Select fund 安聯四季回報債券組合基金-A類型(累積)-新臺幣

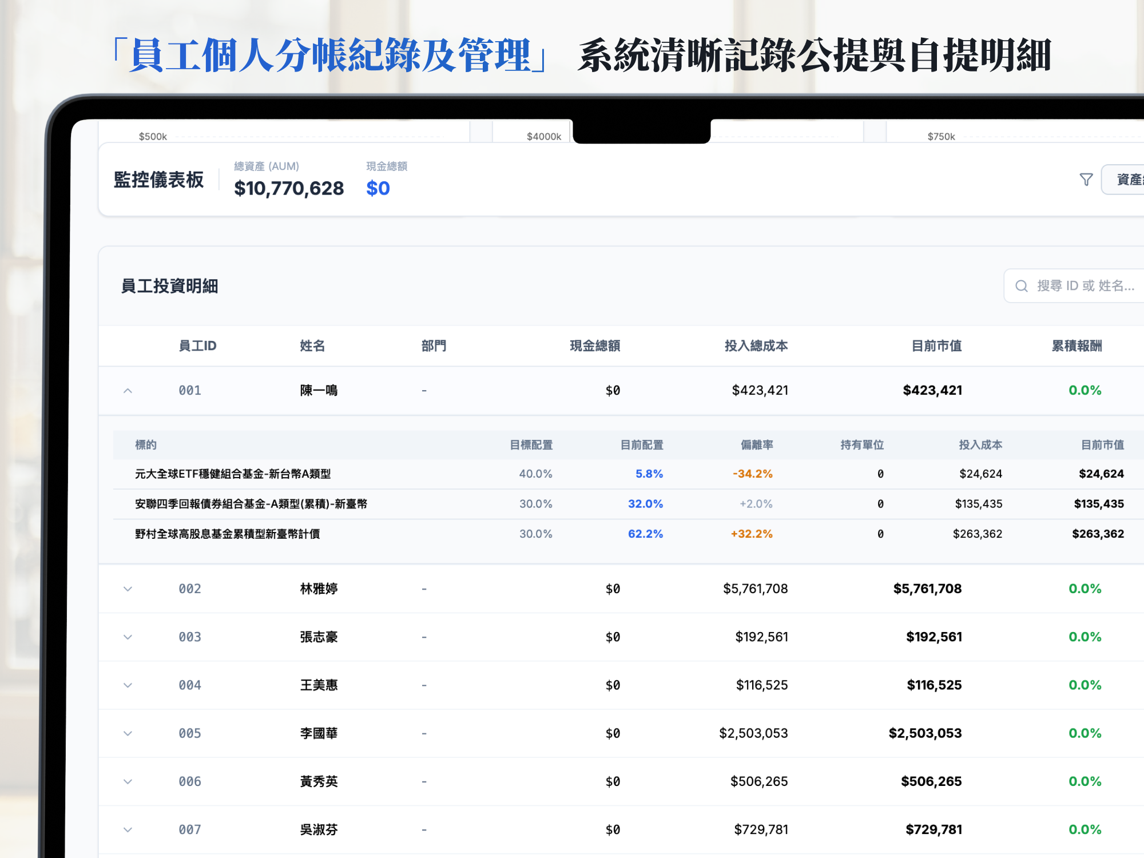point(251,504)
